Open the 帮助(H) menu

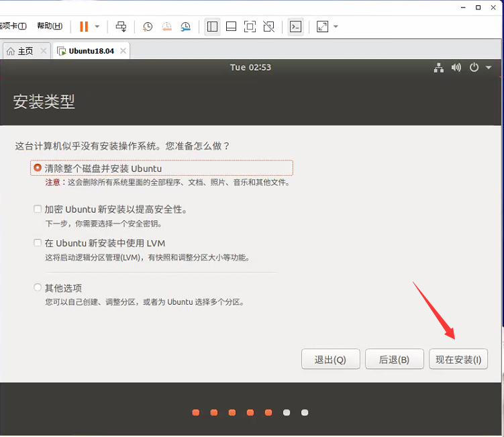pyautogui.click(x=50, y=26)
